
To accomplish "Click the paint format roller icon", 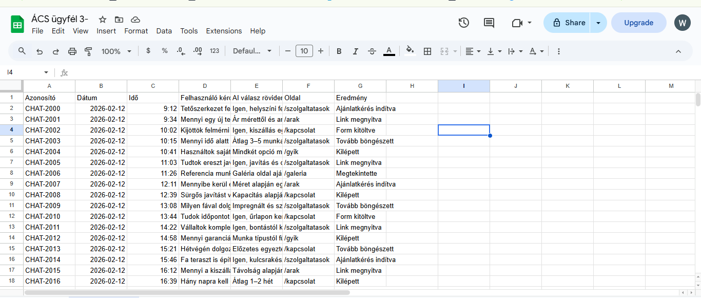I will click(88, 51).
